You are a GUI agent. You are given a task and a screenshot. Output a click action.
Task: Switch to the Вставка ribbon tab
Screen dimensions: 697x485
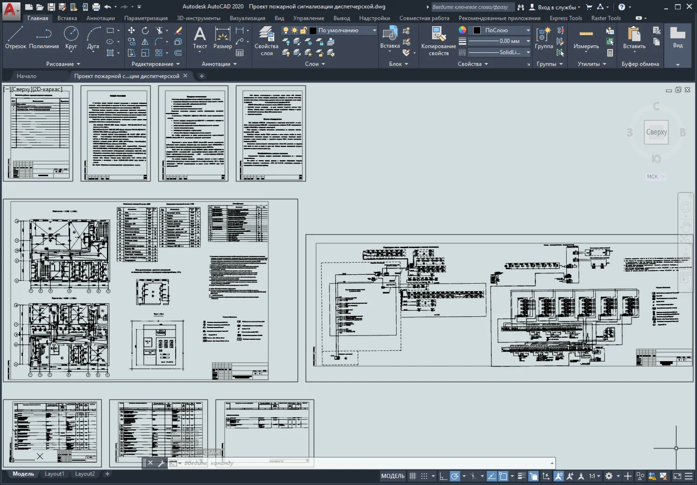tap(67, 18)
